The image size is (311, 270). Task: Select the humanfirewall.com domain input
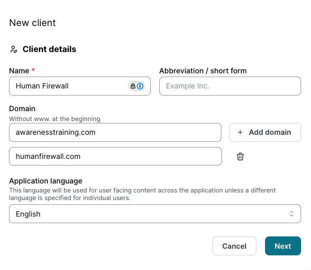pos(115,157)
